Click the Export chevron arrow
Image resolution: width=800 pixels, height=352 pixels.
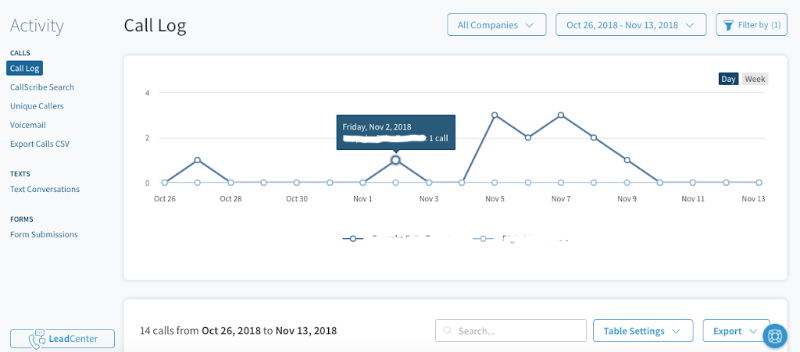click(x=753, y=331)
